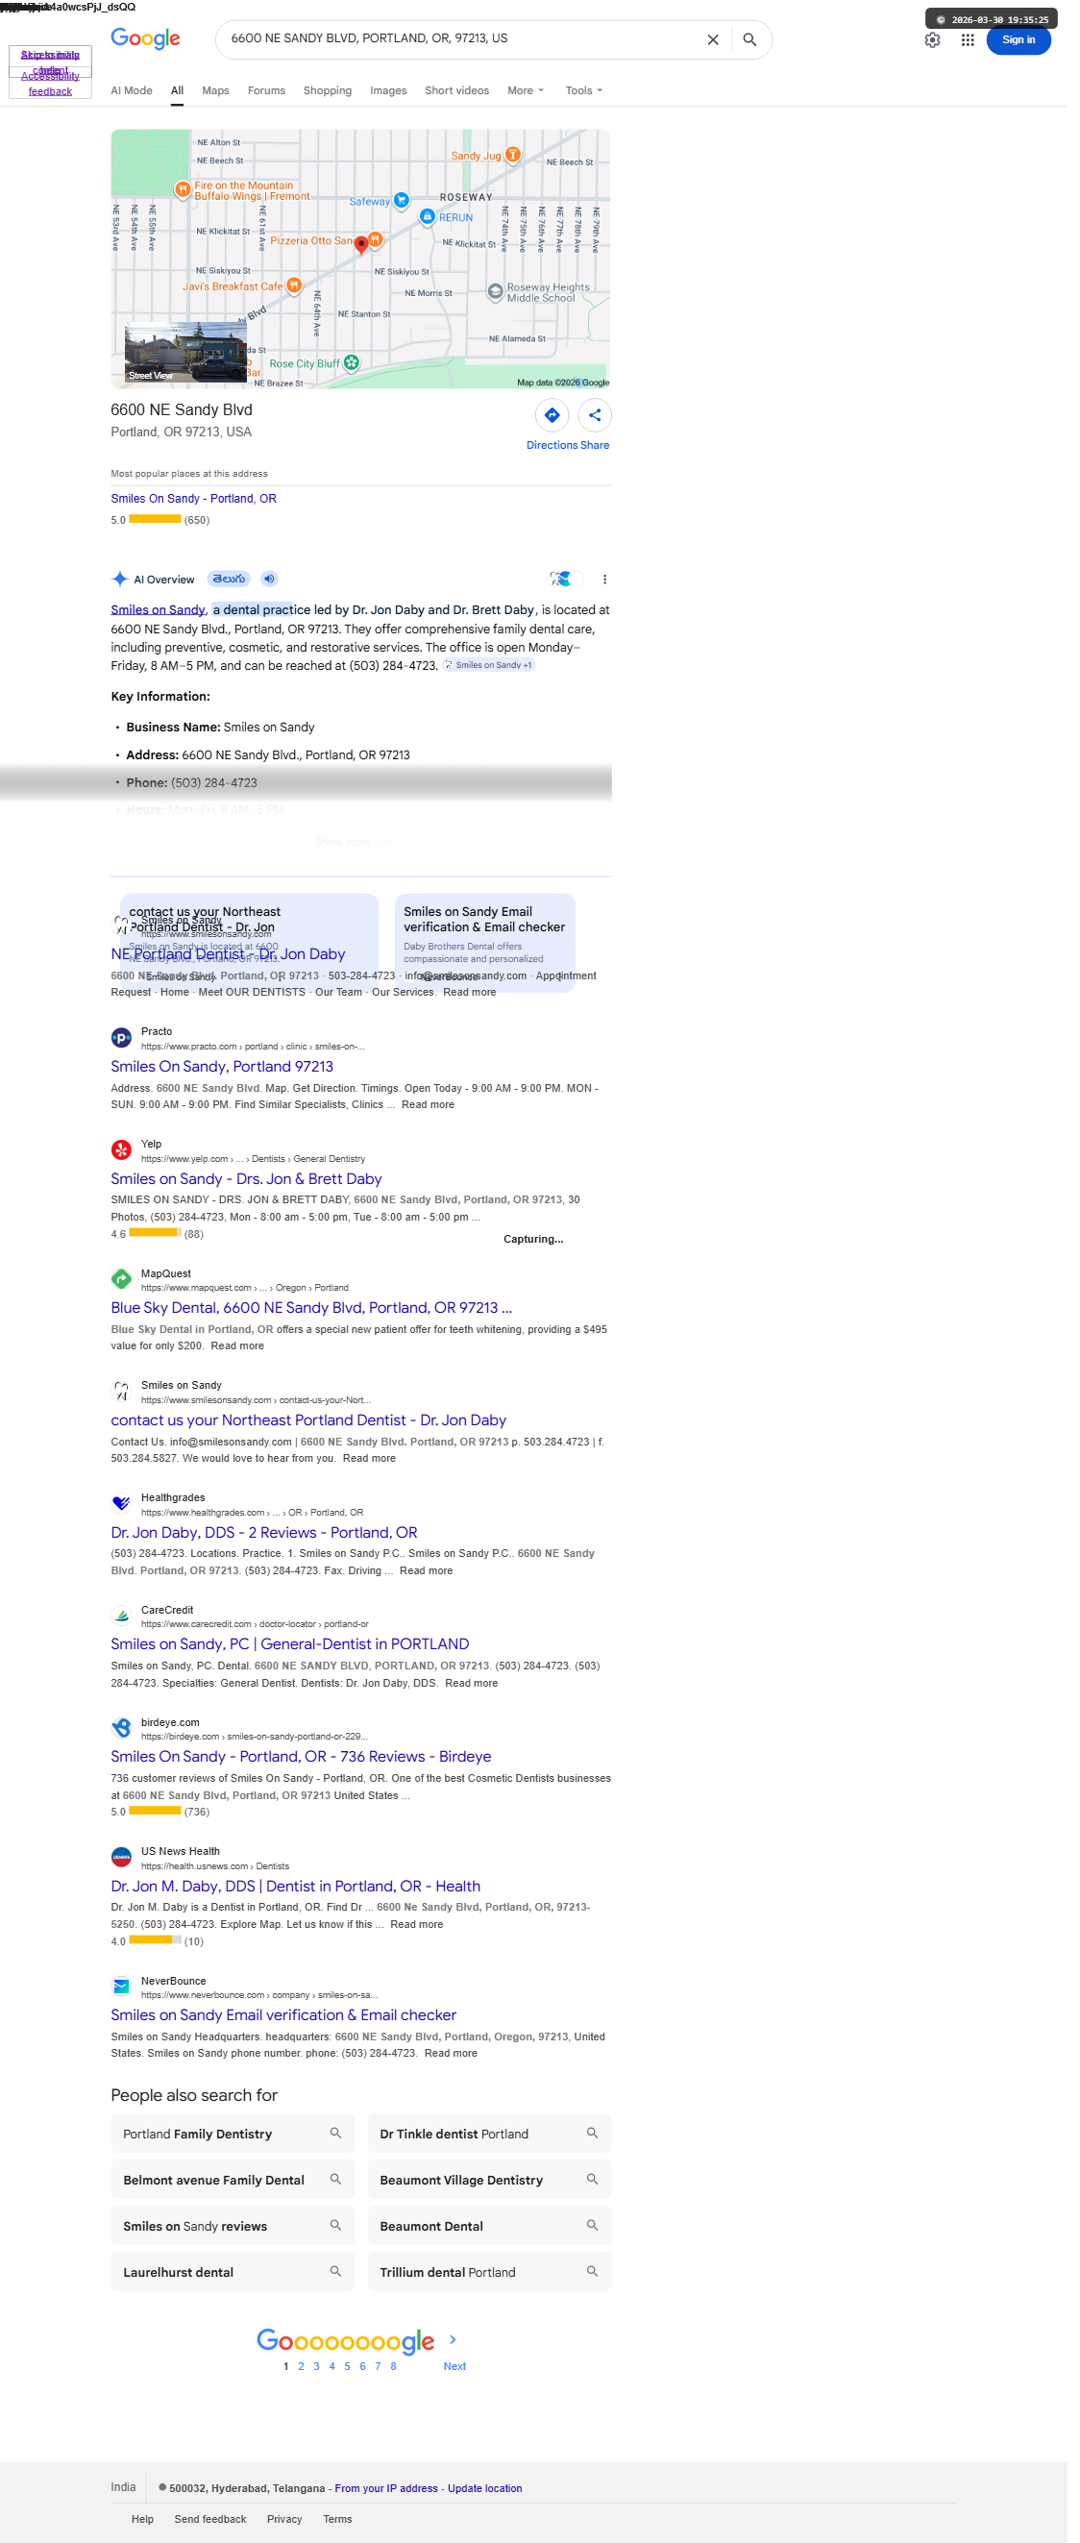1080x2543 pixels.
Task: Click the MapQuest favicon
Action: click(x=121, y=1279)
